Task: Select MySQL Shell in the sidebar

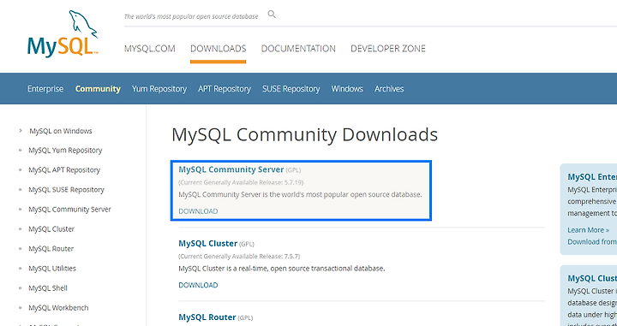Action: point(48,287)
